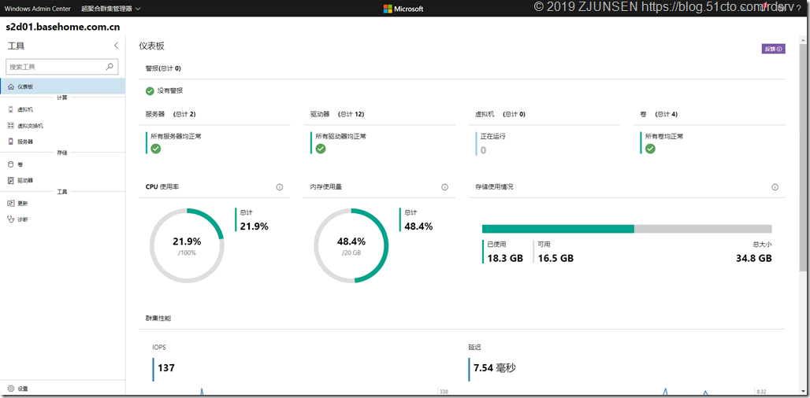Click the 更新 update icon
The image size is (810, 398).
coord(11,203)
